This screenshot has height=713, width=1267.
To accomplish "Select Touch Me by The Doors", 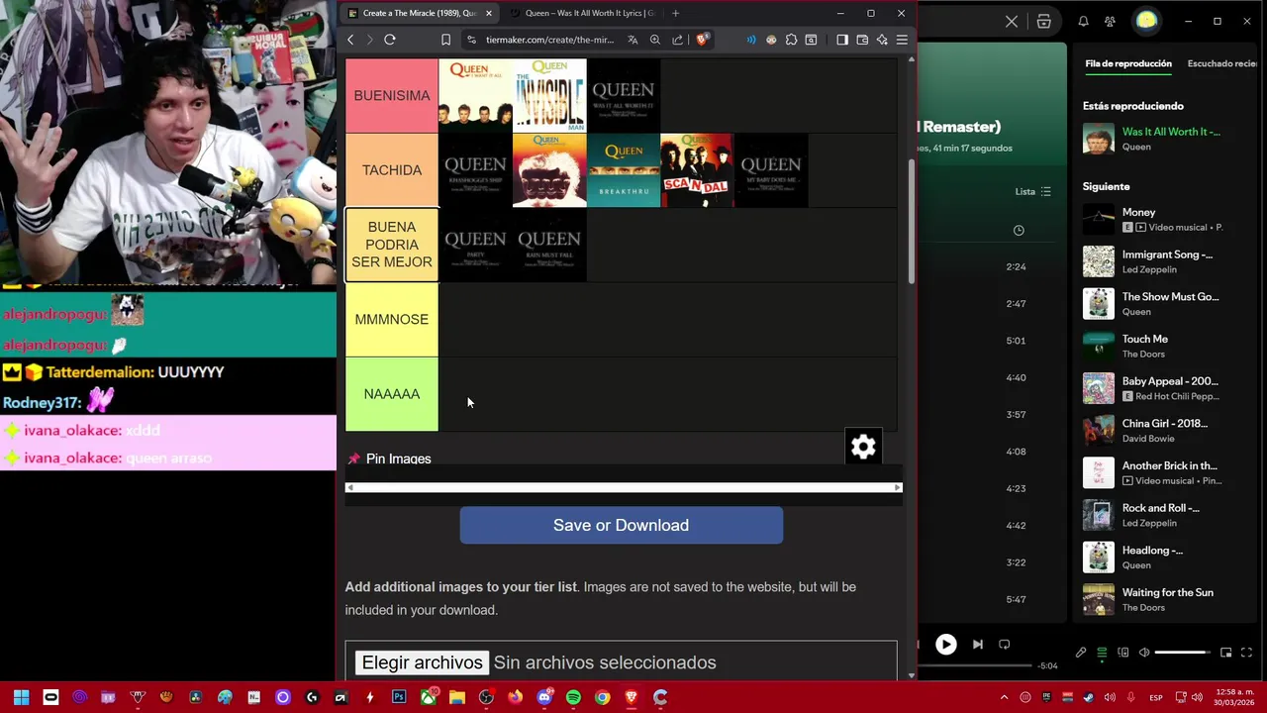I will [x=1168, y=346].
